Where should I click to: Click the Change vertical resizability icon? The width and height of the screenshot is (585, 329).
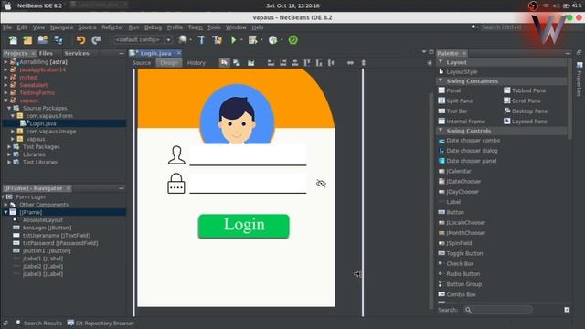[x=364, y=63]
